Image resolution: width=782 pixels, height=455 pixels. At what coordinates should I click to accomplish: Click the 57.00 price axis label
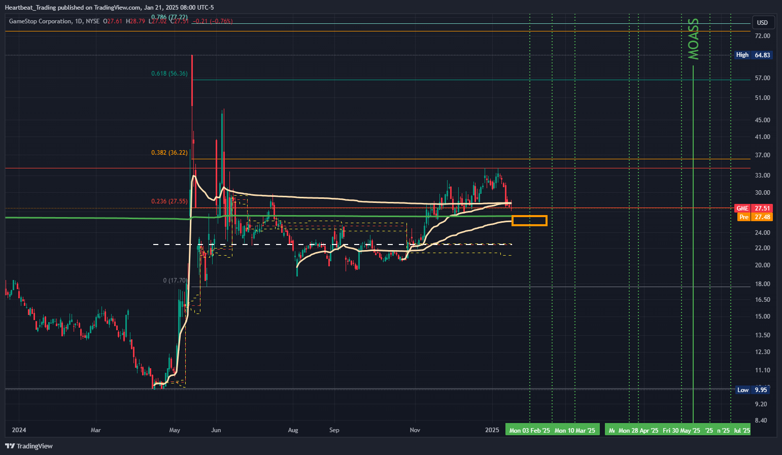tap(762, 78)
